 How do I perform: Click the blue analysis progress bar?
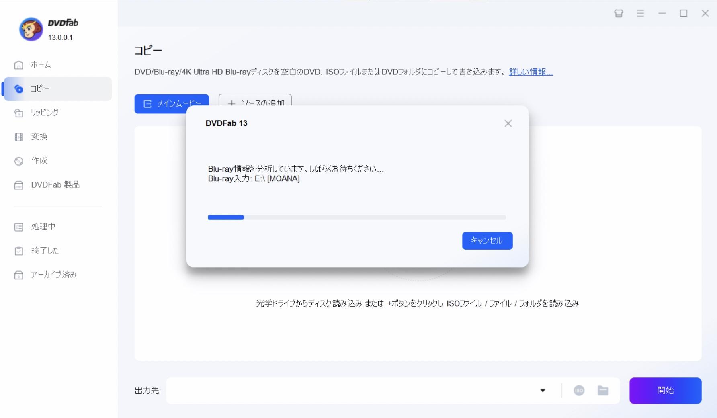(226, 217)
